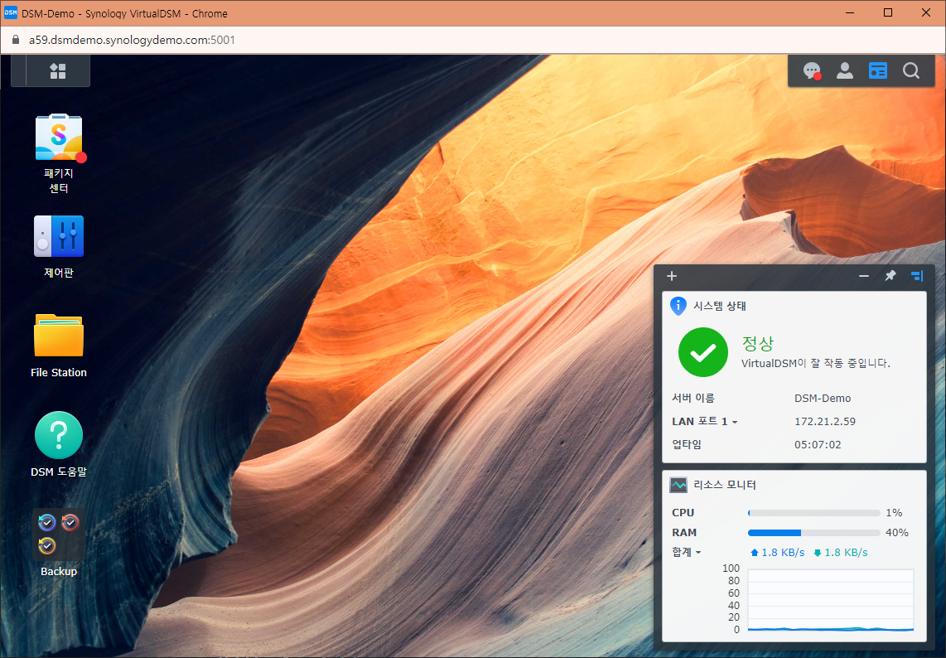Change widget panel layout icon
Image resolution: width=946 pixels, height=658 pixels.
click(x=917, y=276)
